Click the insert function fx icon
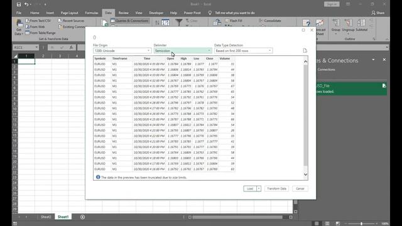Image resolution: width=402 pixels, height=226 pixels. (x=71, y=48)
